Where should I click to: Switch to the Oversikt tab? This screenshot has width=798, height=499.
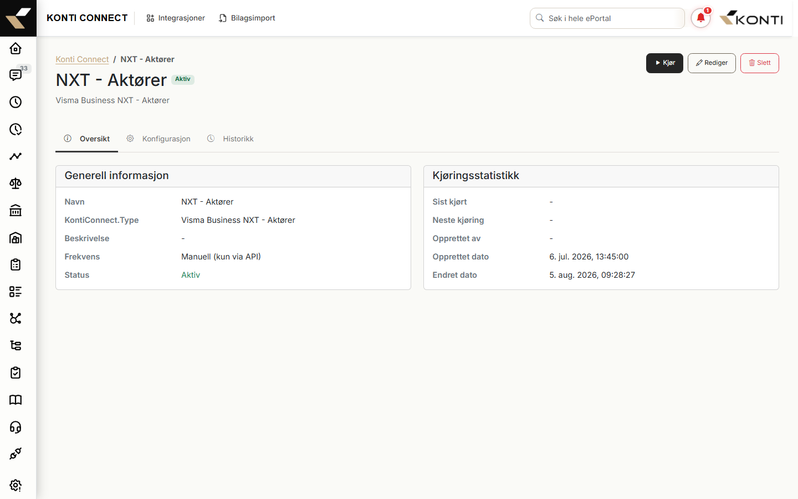point(87,139)
